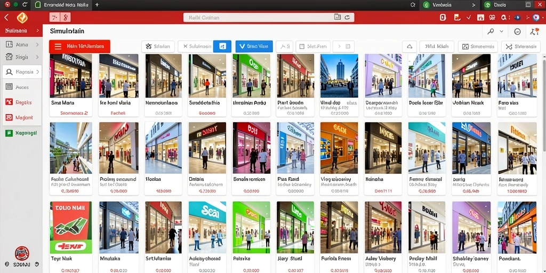
Task: Click the person icon with the orange badge
Action: (x=534, y=31)
